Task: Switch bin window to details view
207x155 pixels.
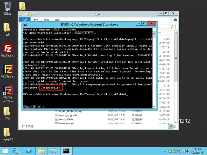Action: click(170, 126)
